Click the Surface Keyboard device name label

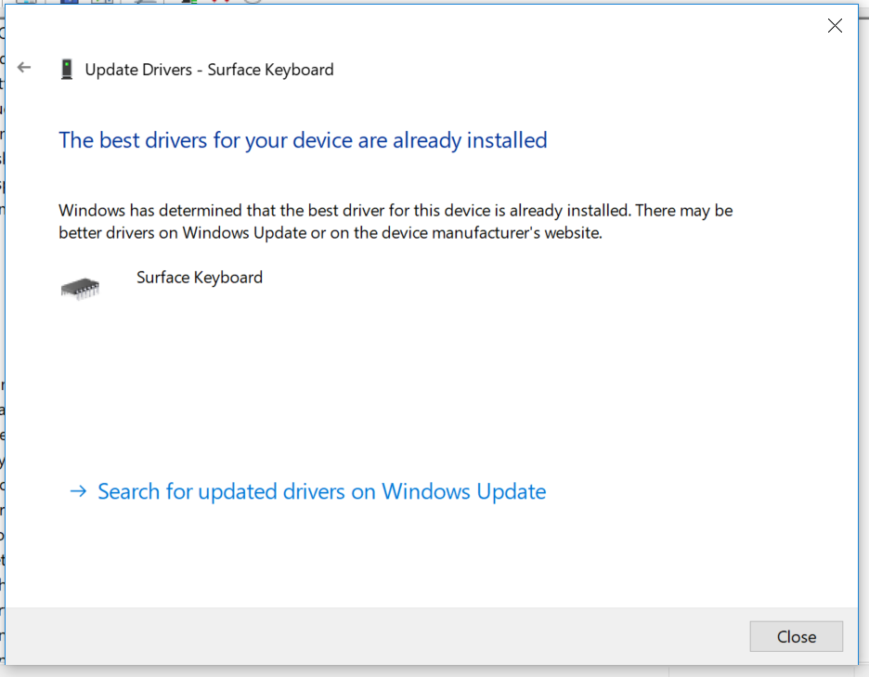(199, 277)
